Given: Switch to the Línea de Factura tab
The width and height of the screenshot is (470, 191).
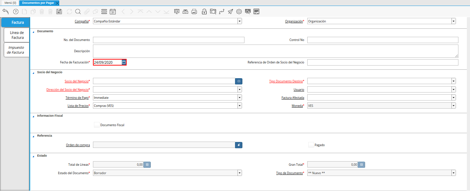Looking at the screenshot, I should click(x=17, y=35).
